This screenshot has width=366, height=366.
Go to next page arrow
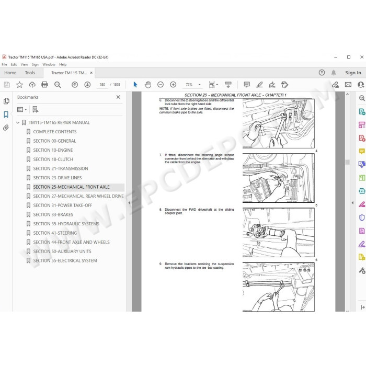87,85
